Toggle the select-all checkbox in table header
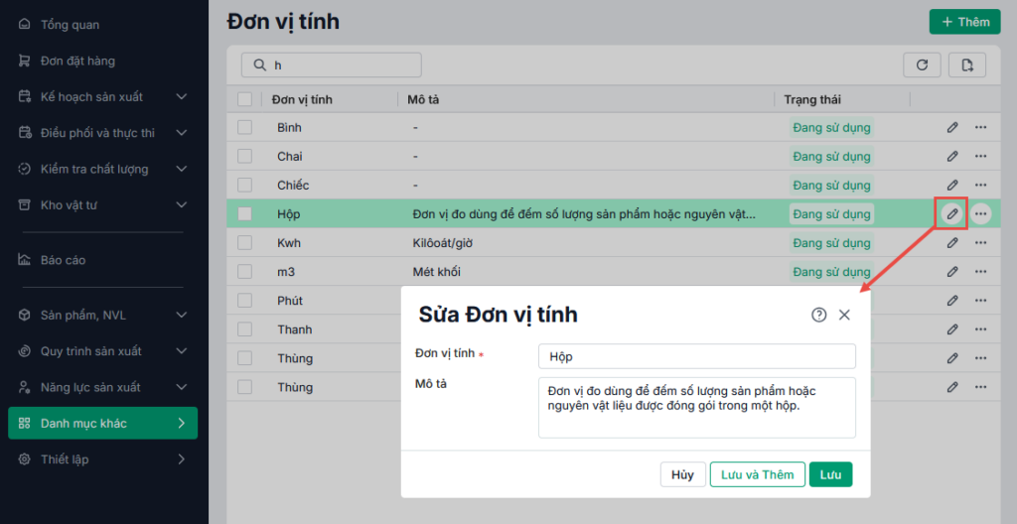The image size is (1017, 524). (x=245, y=99)
